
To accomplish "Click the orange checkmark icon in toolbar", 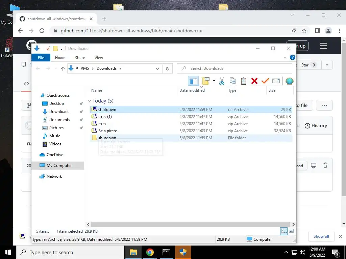I will [265, 81].
